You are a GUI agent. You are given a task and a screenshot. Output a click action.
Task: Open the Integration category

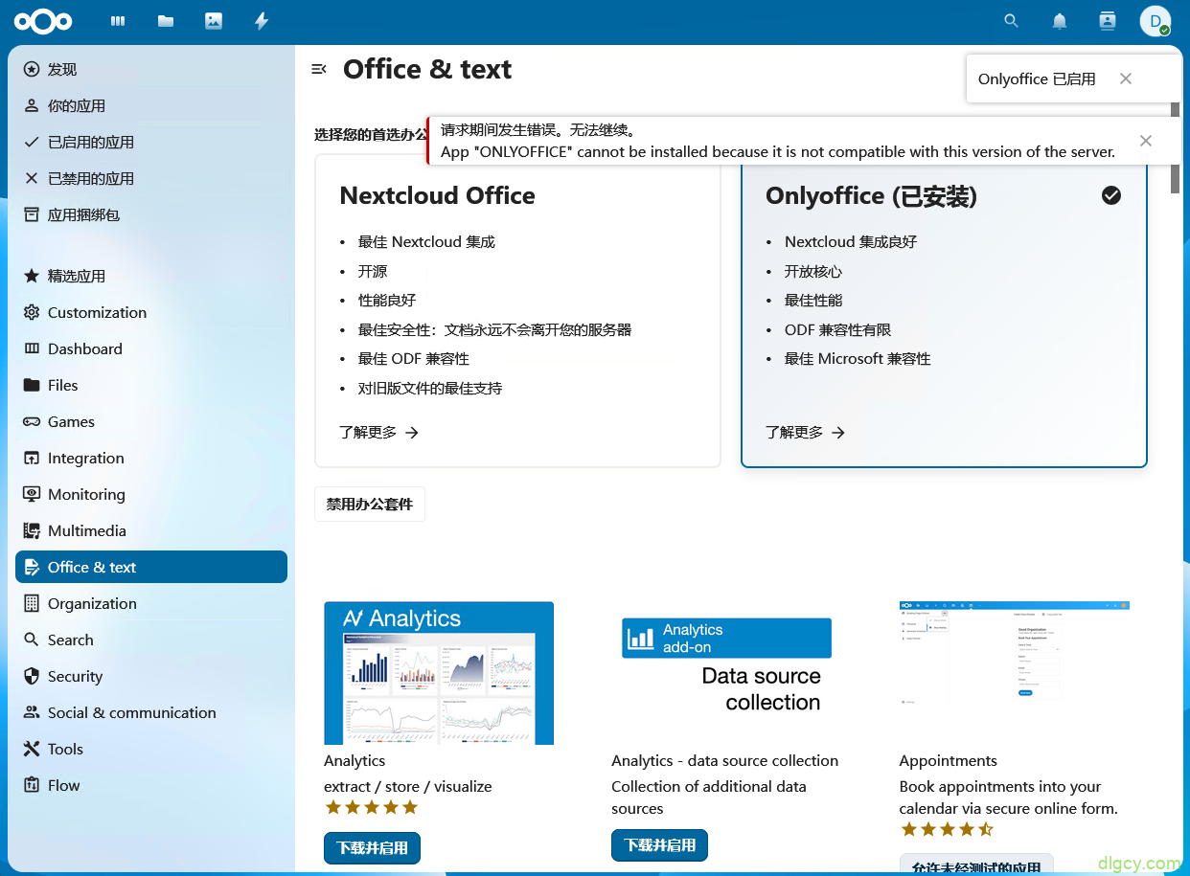click(151, 458)
